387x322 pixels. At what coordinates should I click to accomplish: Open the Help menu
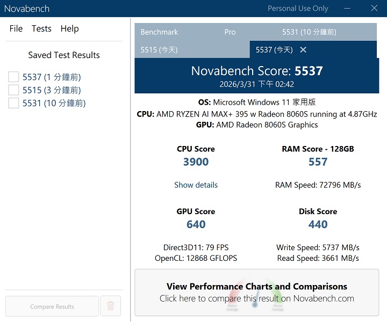point(69,29)
